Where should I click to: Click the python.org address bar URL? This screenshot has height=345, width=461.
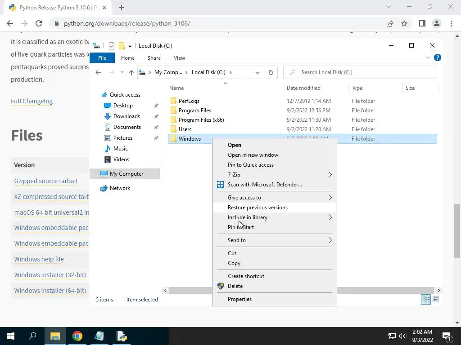[127, 23]
